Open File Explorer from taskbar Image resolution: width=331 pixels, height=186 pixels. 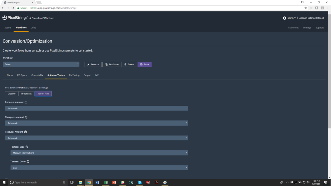click(80, 182)
